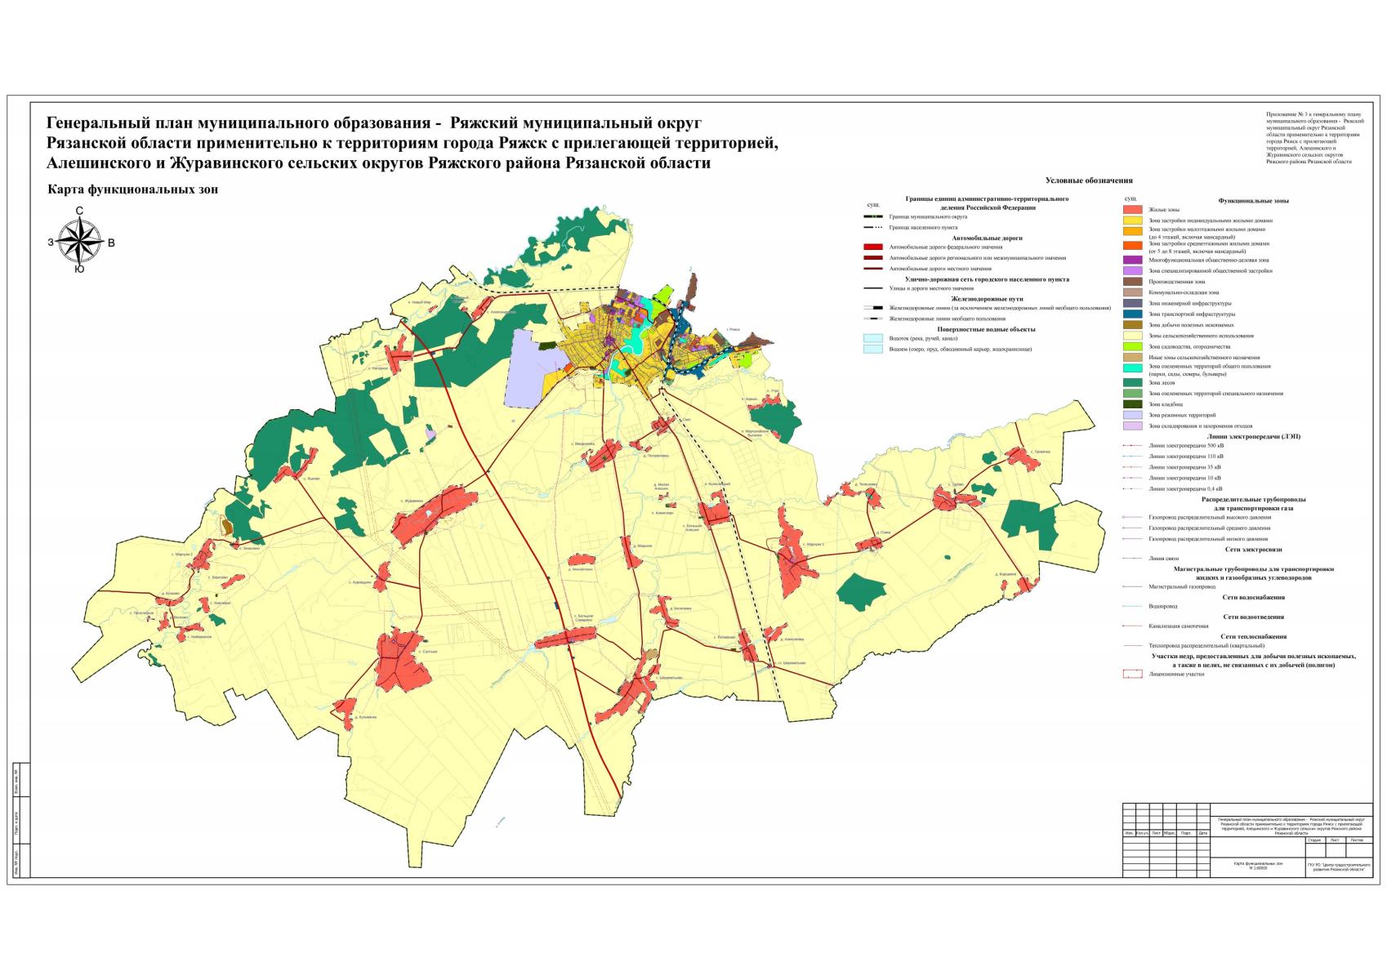Click the municipal district boundary legend symbol

tap(873, 216)
